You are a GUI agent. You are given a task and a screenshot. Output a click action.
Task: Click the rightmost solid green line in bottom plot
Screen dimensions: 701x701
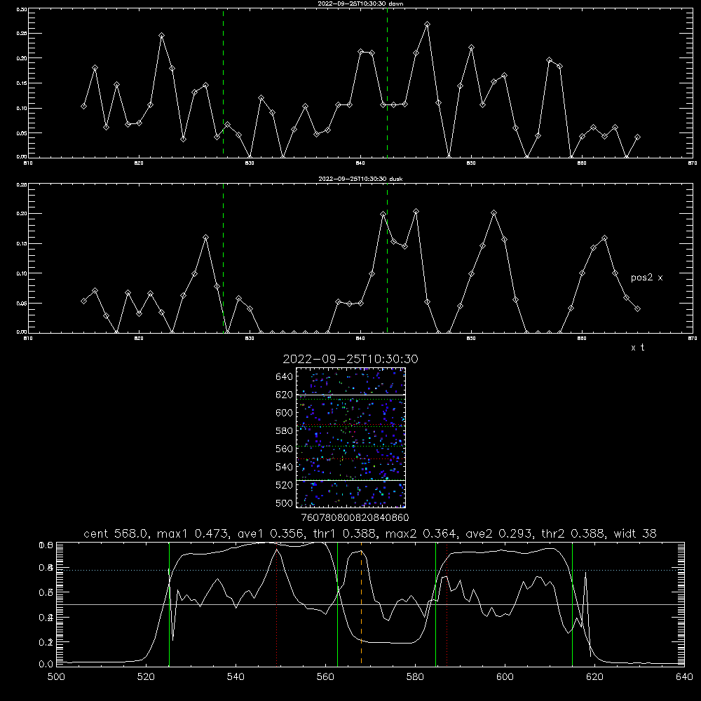[572, 604]
